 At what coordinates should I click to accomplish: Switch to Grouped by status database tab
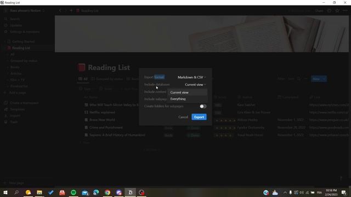click(x=107, y=79)
